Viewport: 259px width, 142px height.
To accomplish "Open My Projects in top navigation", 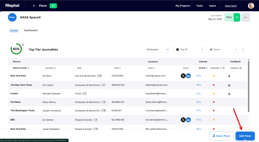I will click(x=183, y=6).
